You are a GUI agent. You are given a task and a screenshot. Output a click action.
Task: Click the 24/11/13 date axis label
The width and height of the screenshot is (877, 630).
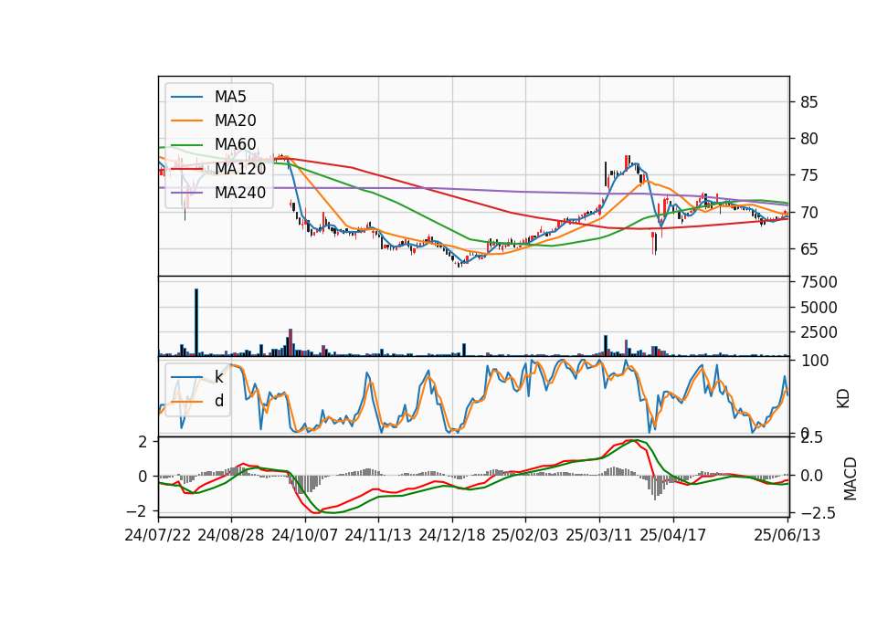point(378,535)
